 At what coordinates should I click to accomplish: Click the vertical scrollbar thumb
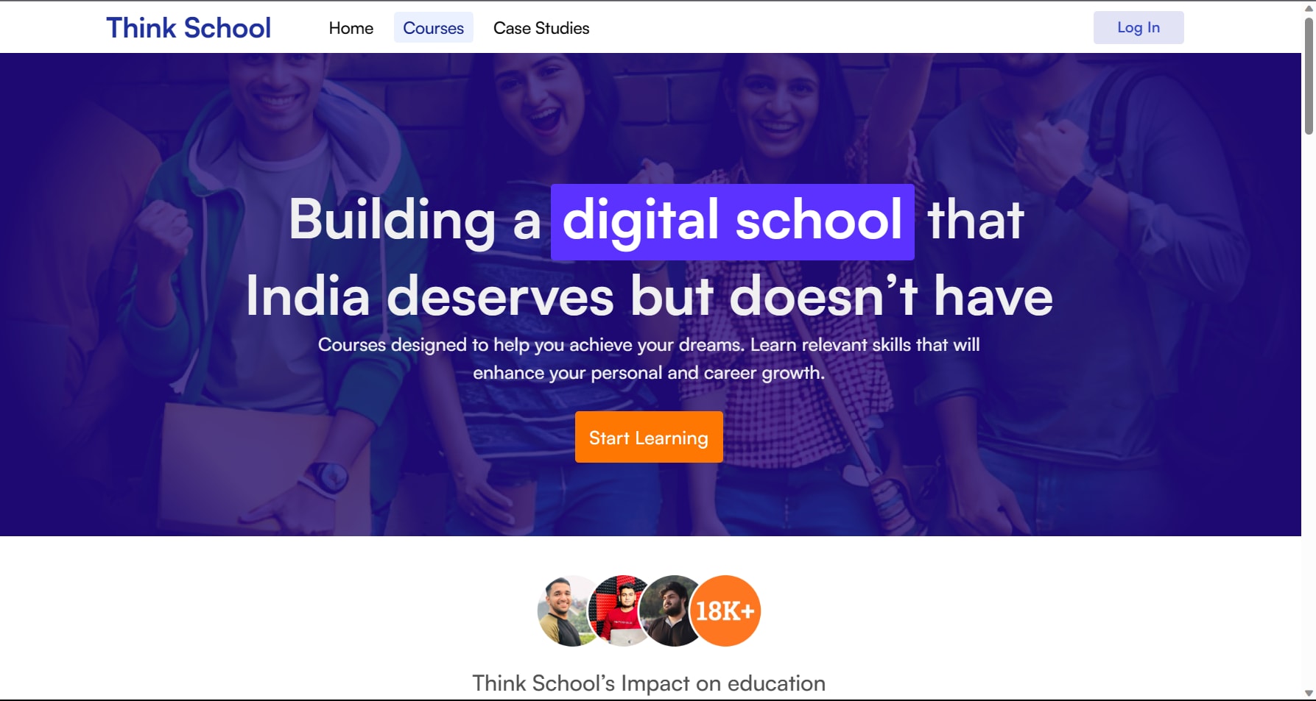click(1309, 76)
